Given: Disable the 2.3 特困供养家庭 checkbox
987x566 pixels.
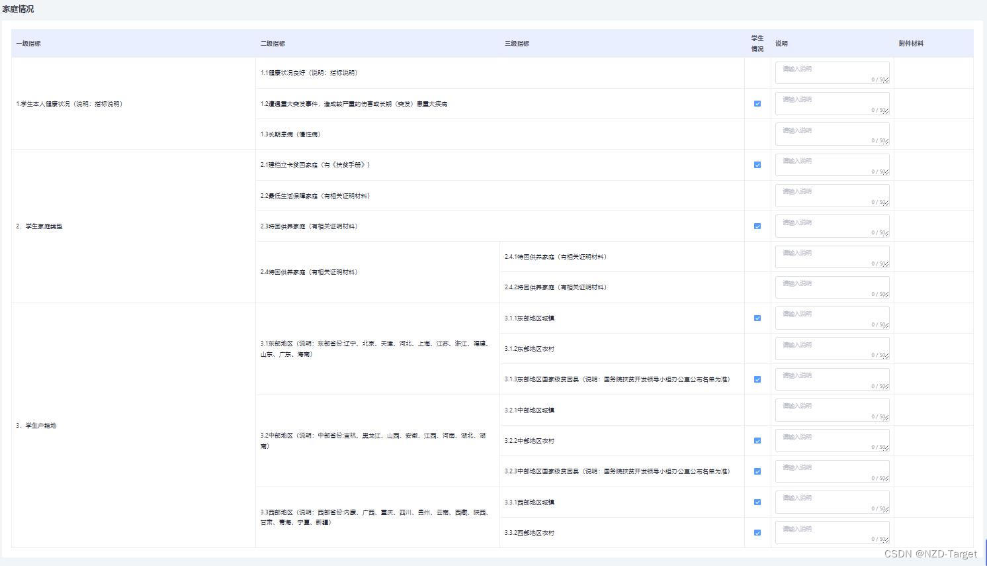Looking at the screenshot, I should point(757,226).
